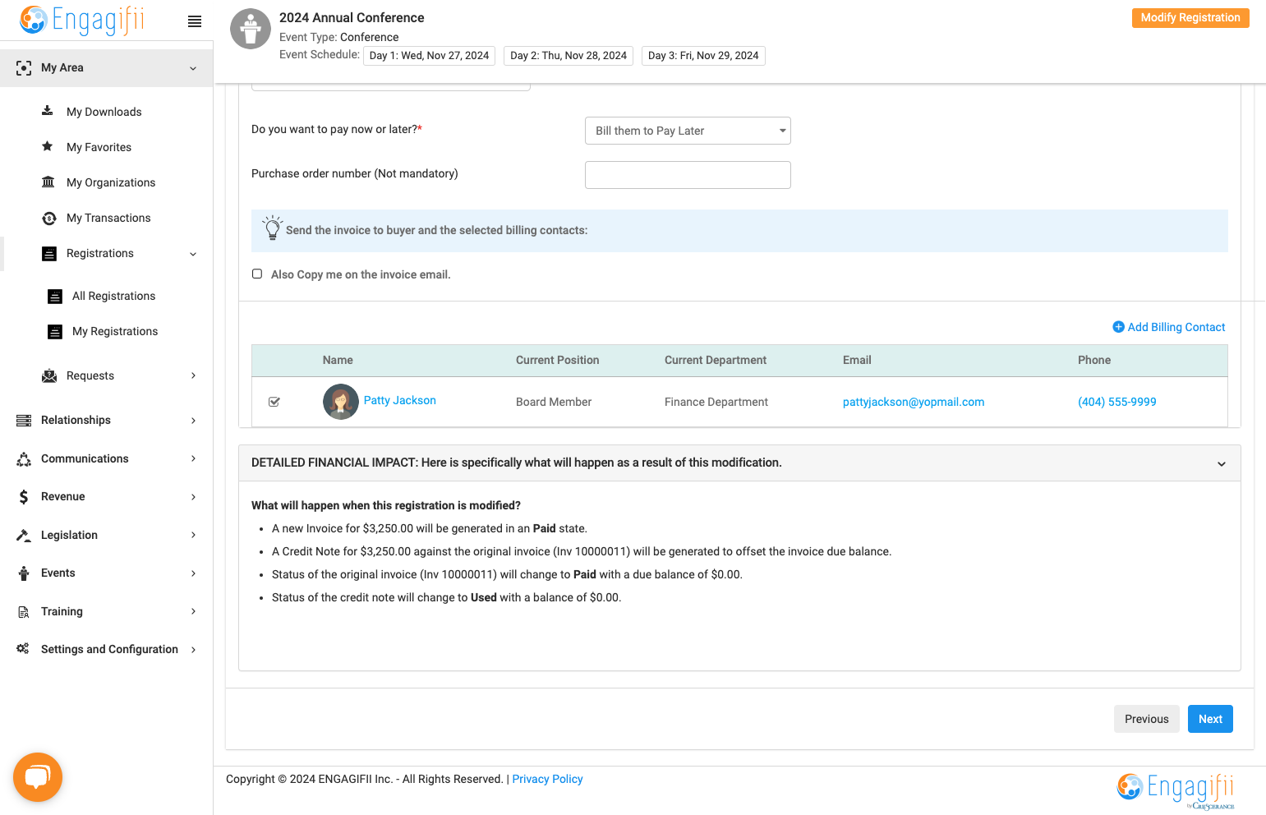Click the My Organizations building icon
The width and height of the screenshot is (1266, 815).
pos(48,182)
